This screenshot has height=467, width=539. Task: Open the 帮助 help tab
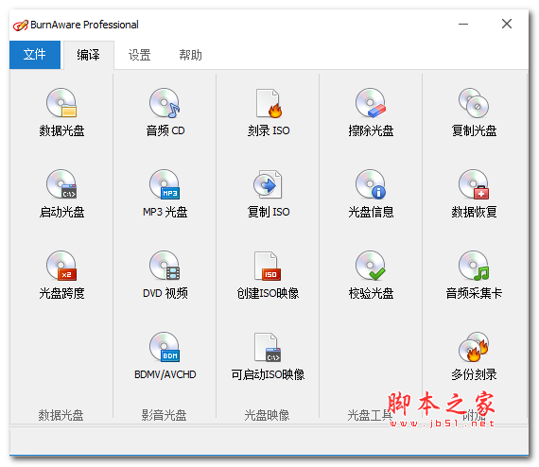tap(190, 55)
